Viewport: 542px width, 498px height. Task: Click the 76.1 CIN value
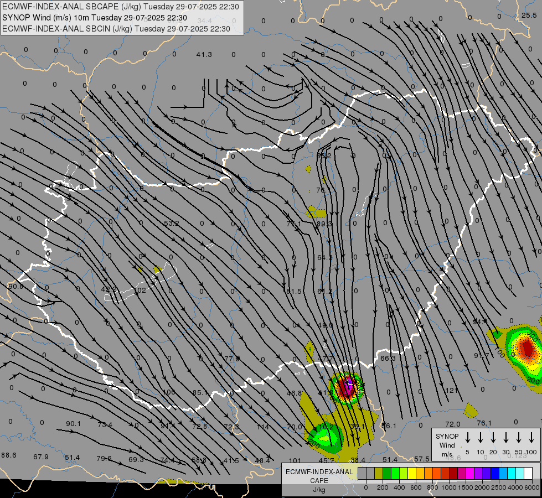point(484,423)
